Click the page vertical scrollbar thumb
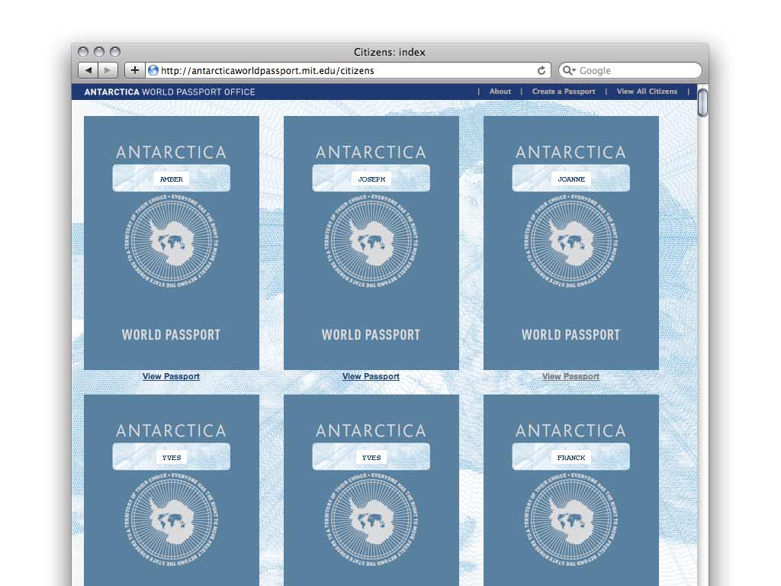The image size is (781, 586). tap(702, 102)
